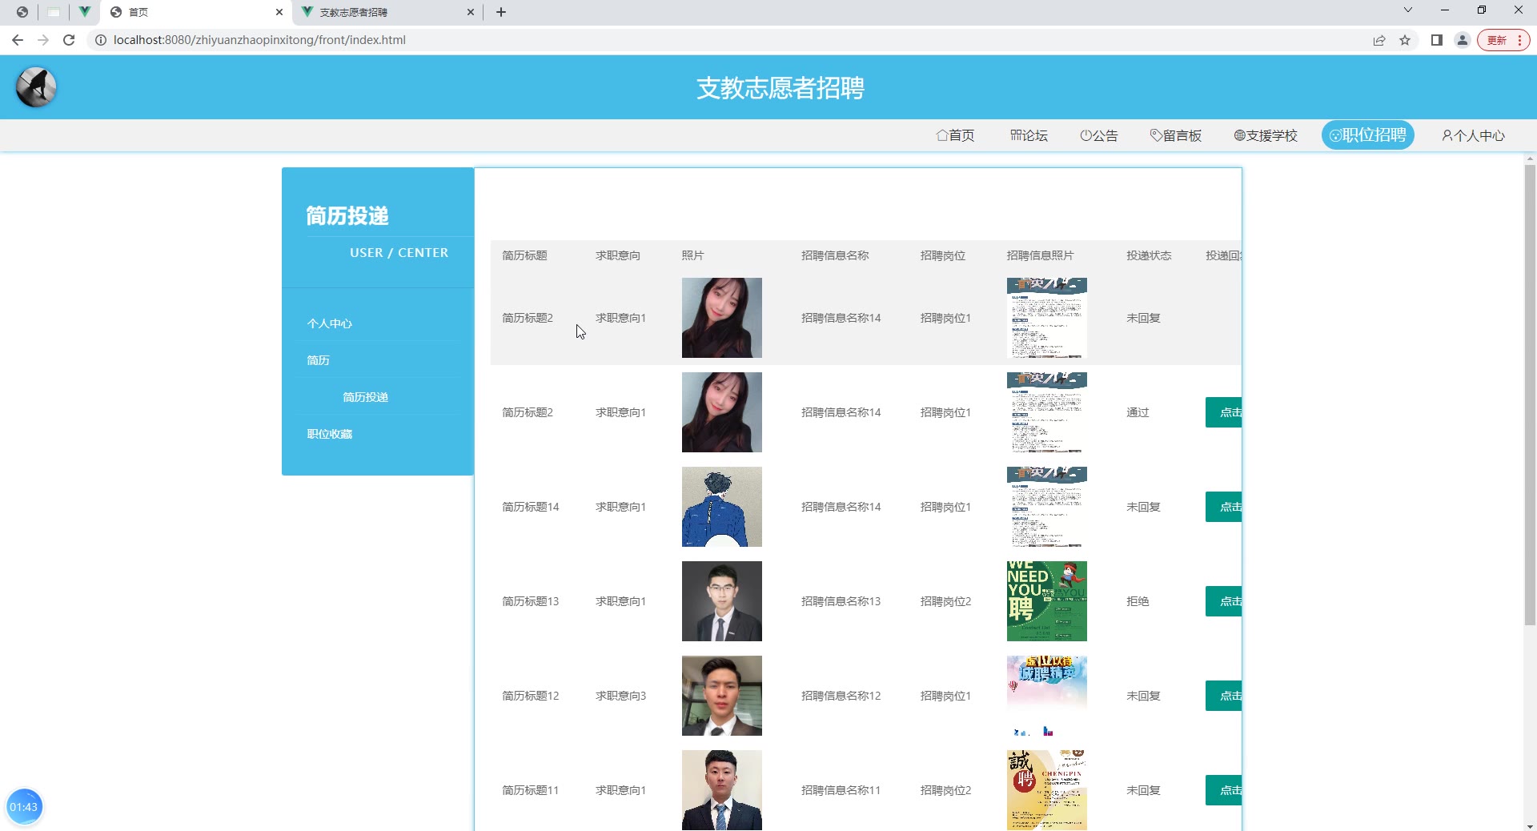Open the browser profile account icon

[x=1462, y=40]
